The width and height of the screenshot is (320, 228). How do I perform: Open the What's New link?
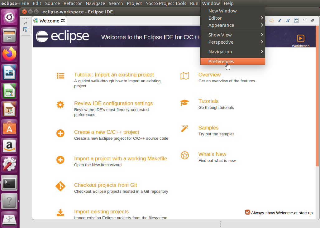pyautogui.click(x=212, y=154)
